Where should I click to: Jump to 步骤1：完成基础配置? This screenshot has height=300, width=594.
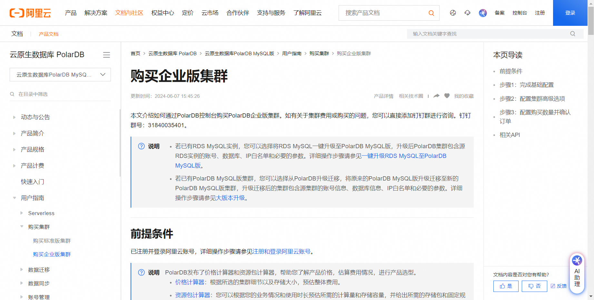(527, 85)
